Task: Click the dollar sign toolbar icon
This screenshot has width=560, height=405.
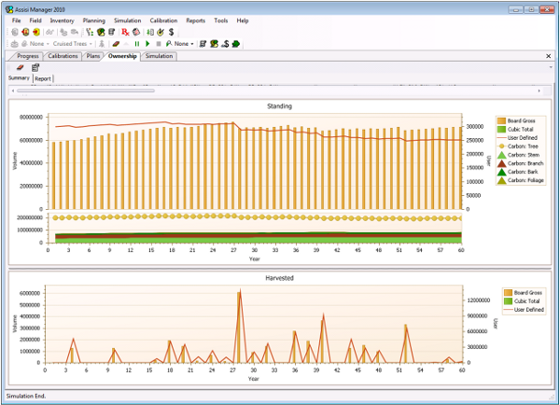Action: pos(172,32)
